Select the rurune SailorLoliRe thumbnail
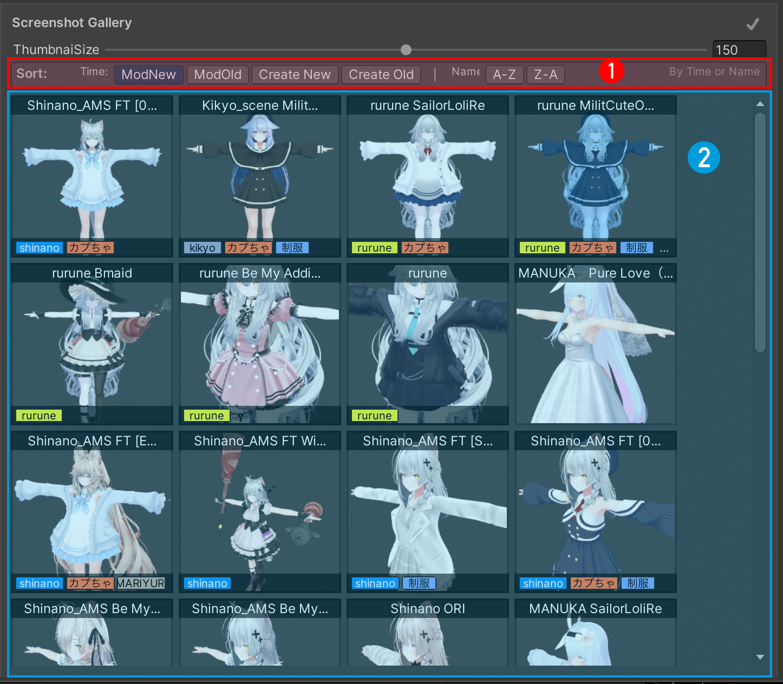Image resolution: width=783 pixels, height=684 pixels. [427, 176]
